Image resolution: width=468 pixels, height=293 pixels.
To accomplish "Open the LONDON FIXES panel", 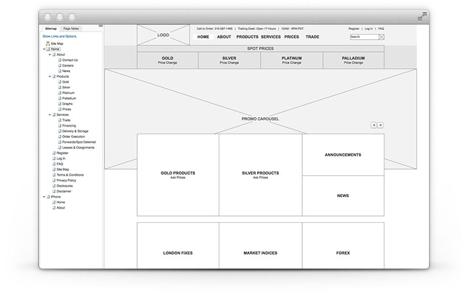I will (x=178, y=246).
